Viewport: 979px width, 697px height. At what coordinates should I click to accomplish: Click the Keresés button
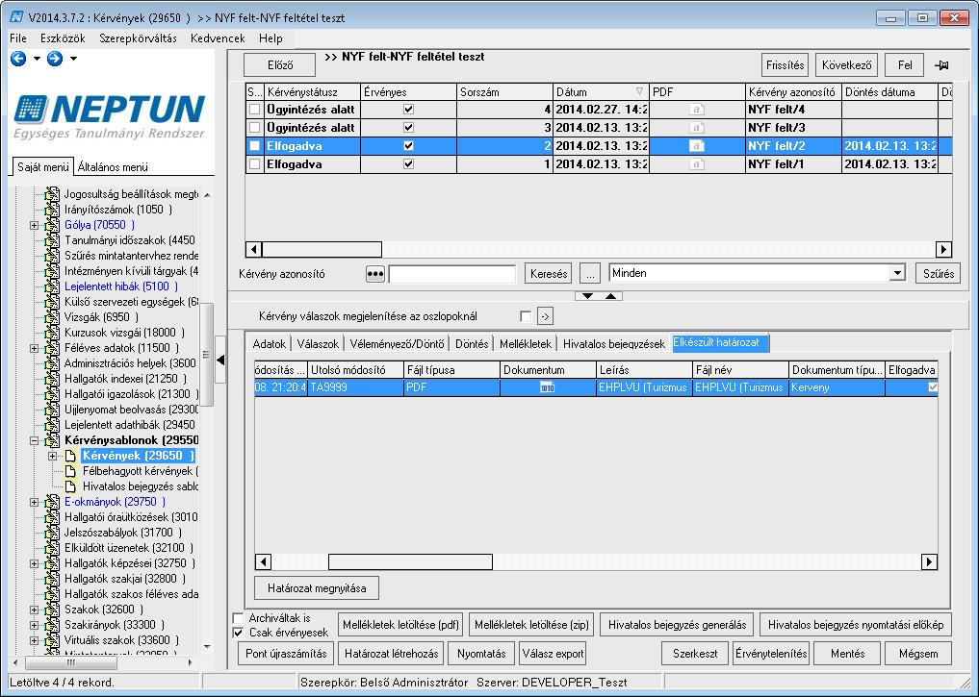pos(548,274)
